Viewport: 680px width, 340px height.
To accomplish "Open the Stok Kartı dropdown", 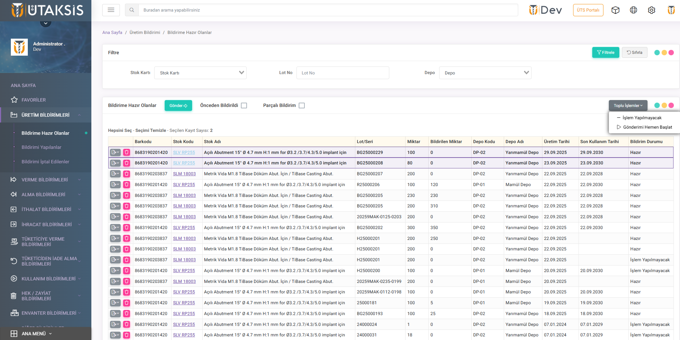I will [x=200, y=73].
